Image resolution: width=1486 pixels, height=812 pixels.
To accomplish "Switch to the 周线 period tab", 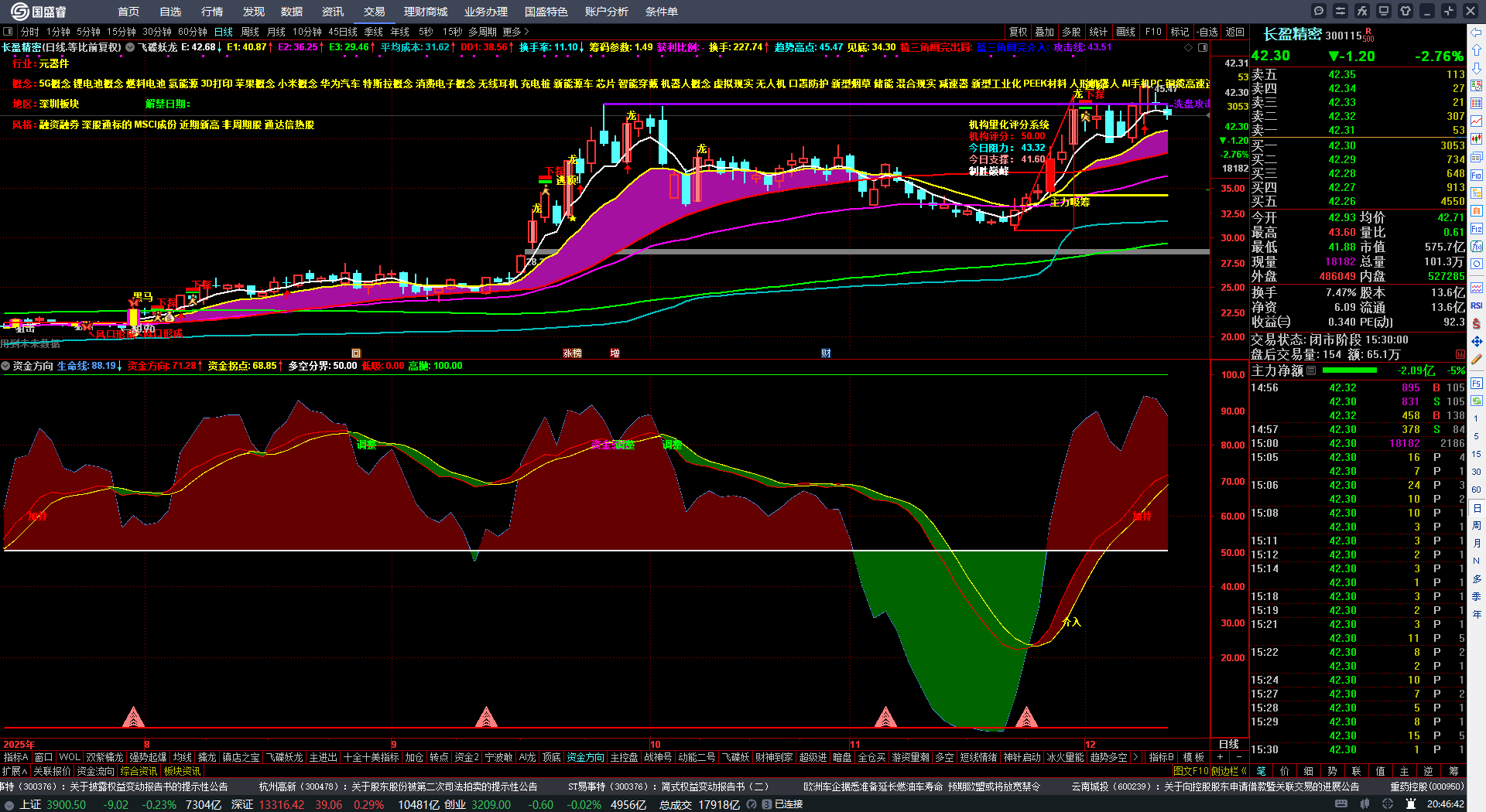I will [250, 32].
